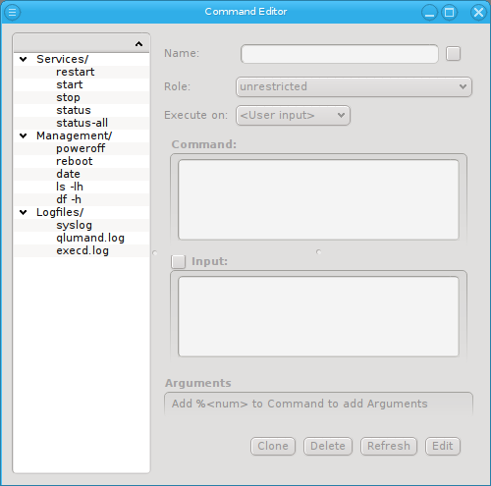Minimize the Command Editor window
Screen dimensions: 491x486
(429, 13)
